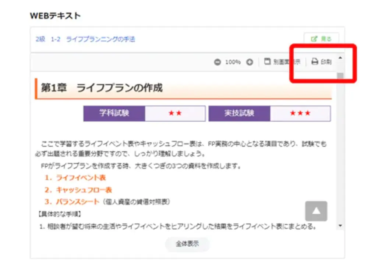This screenshot has width=375, height=267.
Task: Click the three-star rating beside 実技試験
Action: click(x=300, y=114)
